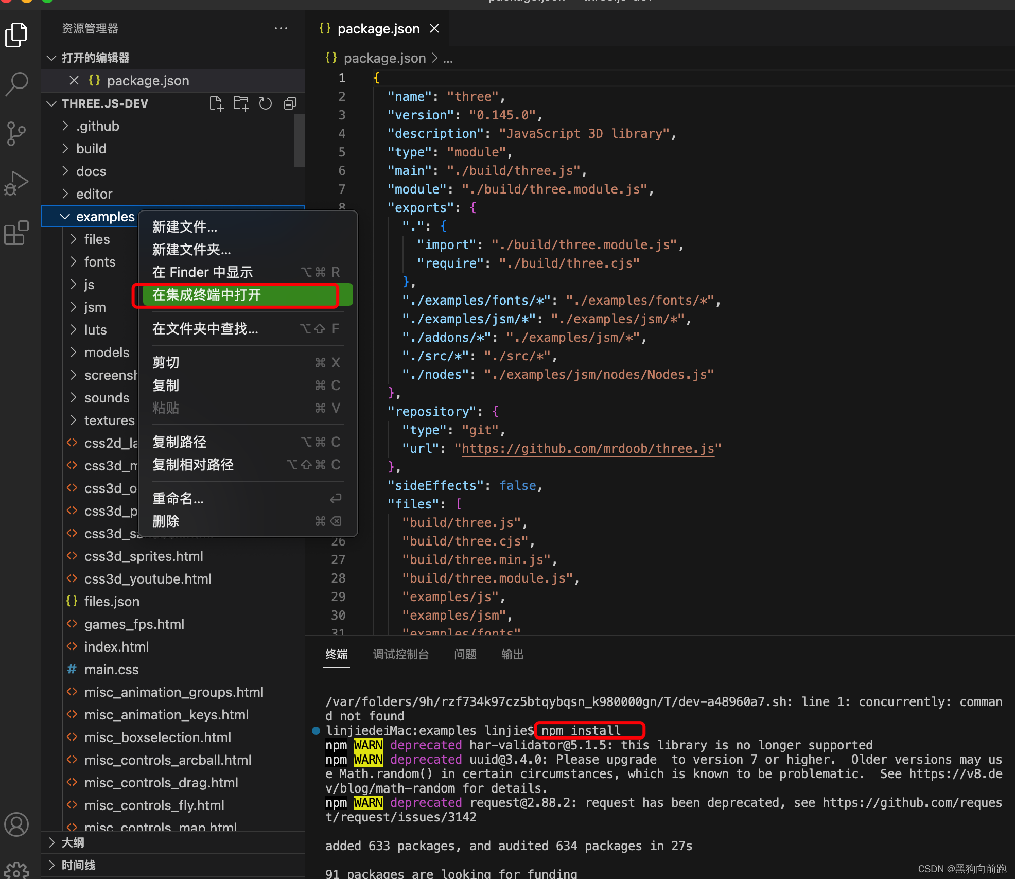Click the New File icon for THREE.JS-DEV

217,103
